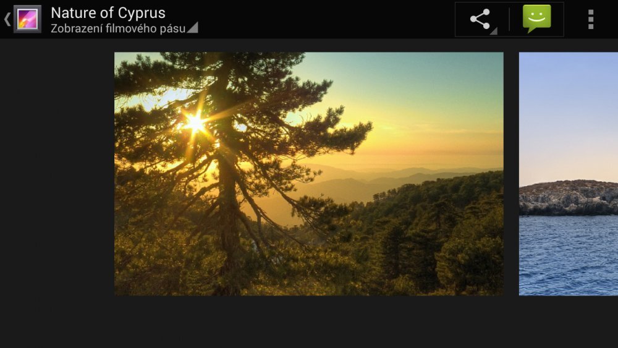Image resolution: width=618 pixels, height=348 pixels.
Task: Open the three-dot overflow menu
Action: click(x=590, y=19)
